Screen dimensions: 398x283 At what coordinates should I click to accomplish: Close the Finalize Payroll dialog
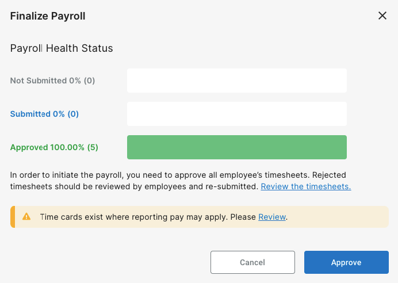[382, 16]
